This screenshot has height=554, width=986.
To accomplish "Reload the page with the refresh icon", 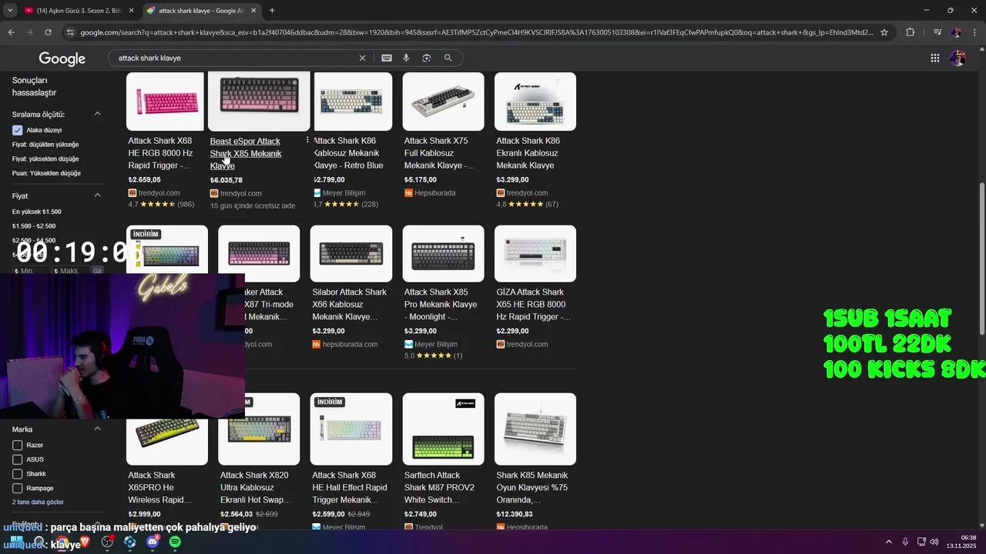I will pos(49,32).
